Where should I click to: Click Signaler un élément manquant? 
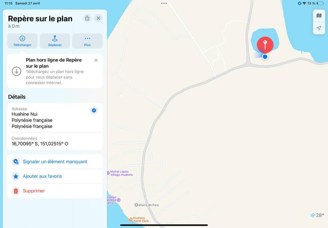tap(55, 162)
